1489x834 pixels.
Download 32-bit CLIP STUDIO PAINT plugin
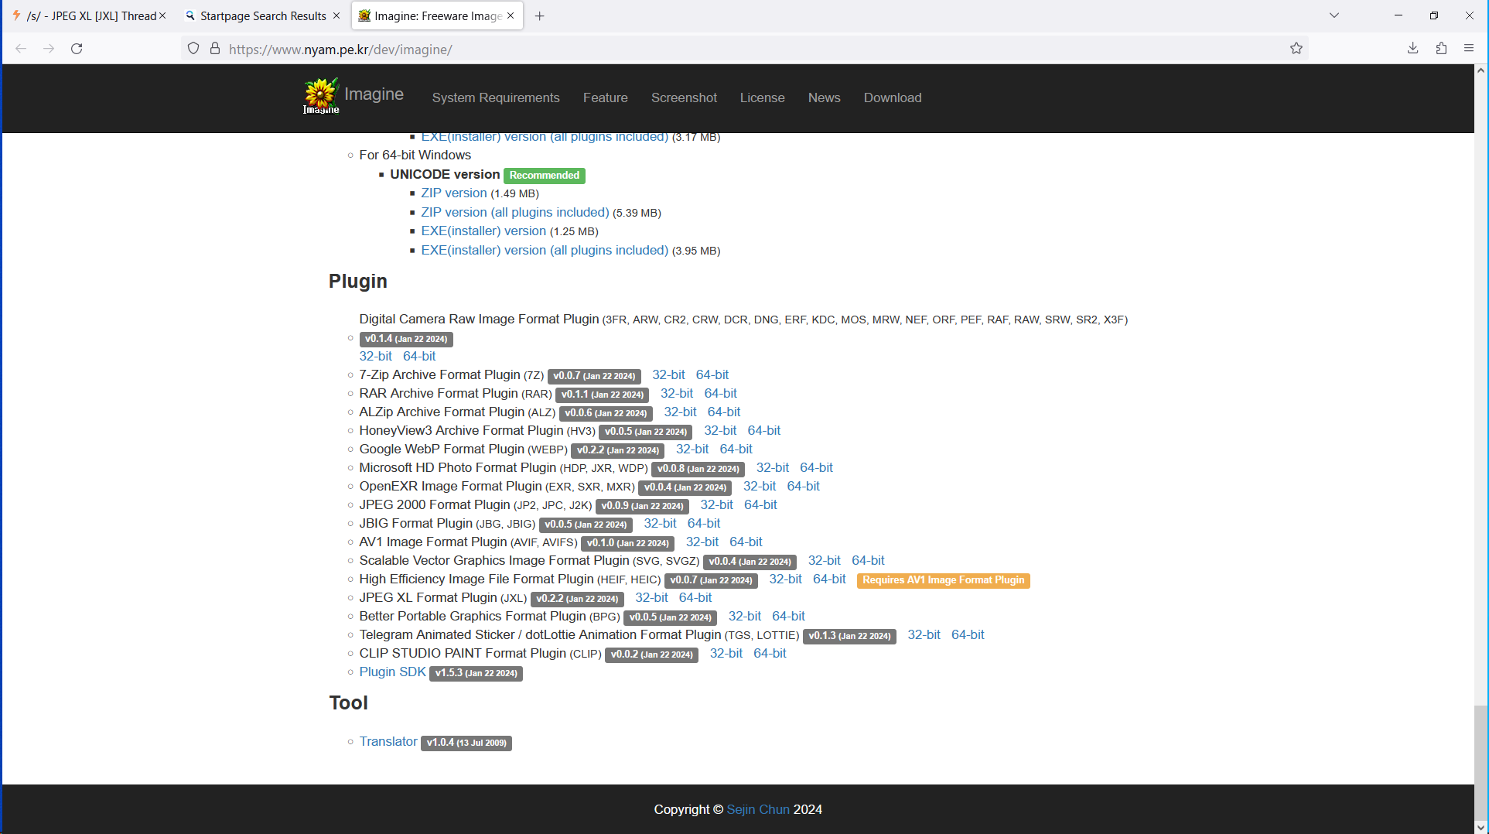click(x=726, y=653)
